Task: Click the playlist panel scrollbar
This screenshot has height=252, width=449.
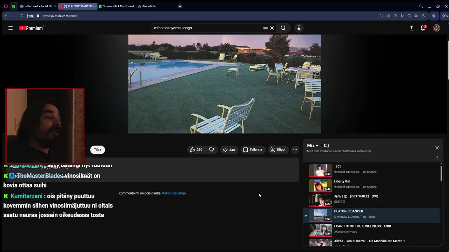Action: (441, 173)
